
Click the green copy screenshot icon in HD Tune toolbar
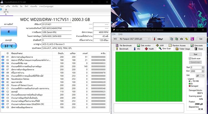(x=176, y=39)
